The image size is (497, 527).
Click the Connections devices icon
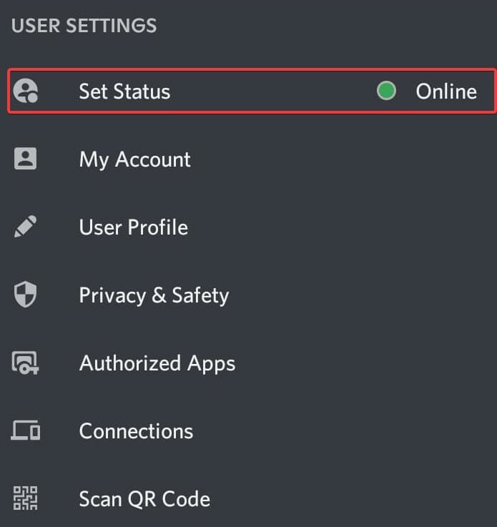click(26, 430)
